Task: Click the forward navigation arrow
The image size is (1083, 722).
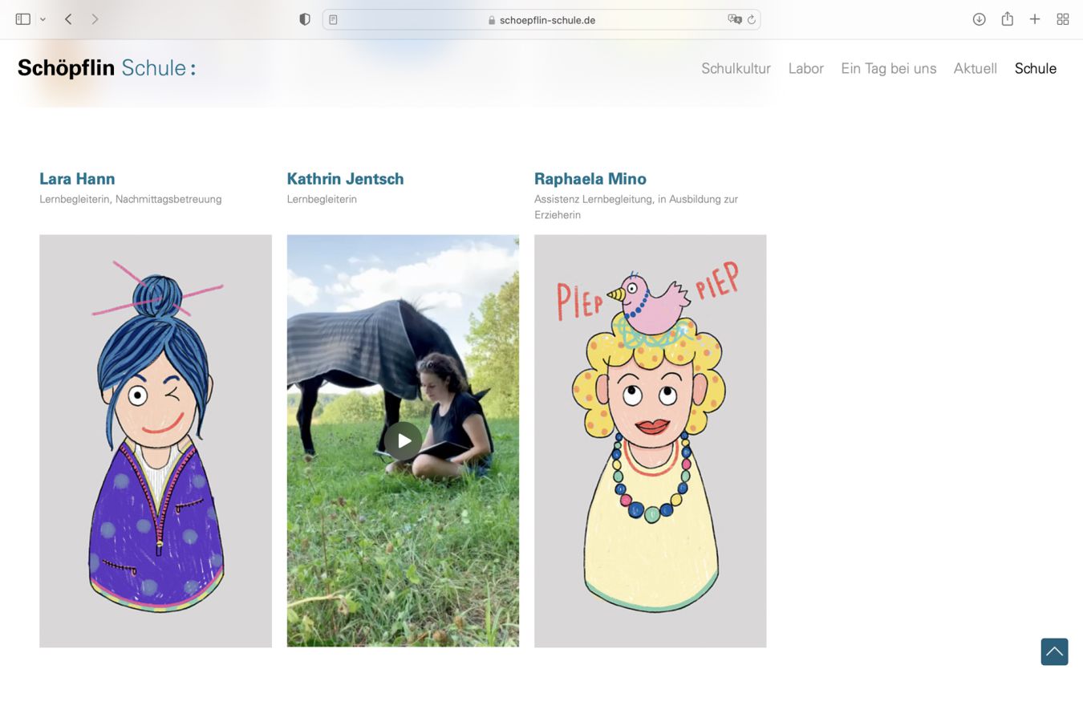Action: tap(95, 19)
